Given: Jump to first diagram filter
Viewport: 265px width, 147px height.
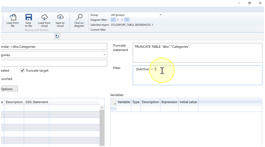Looking at the screenshot, I should click(x=113, y=20).
